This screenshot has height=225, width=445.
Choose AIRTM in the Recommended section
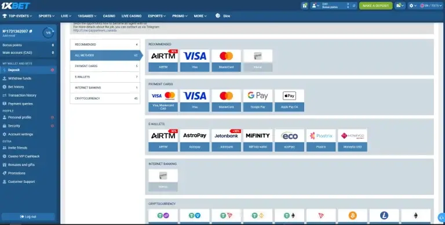pyautogui.click(x=163, y=61)
